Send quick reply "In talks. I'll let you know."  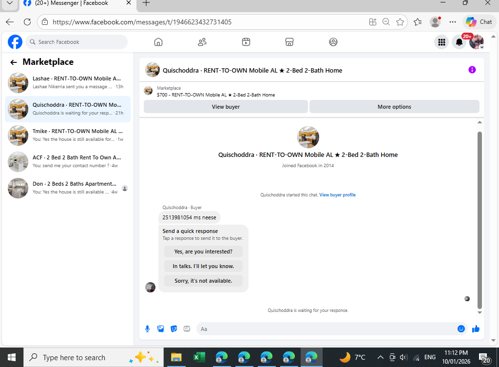(203, 266)
